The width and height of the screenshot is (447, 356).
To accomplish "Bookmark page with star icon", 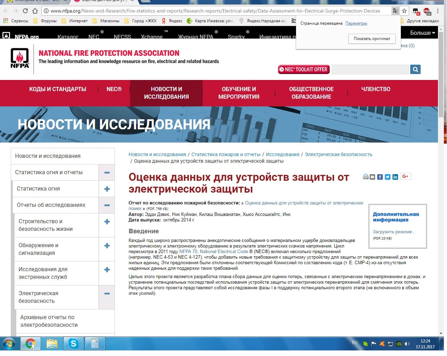I will click(x=404, y=11).
